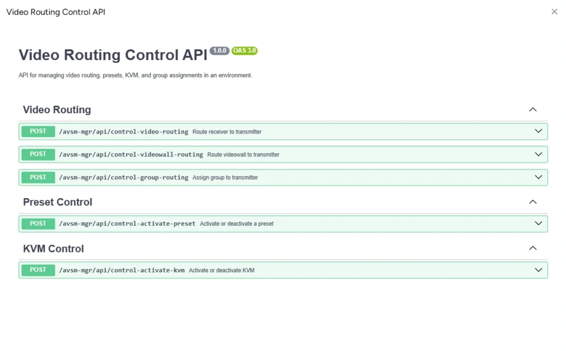Select the Preset Control section heading
Screen dimensions: 566x351
[x=58, y=202]
